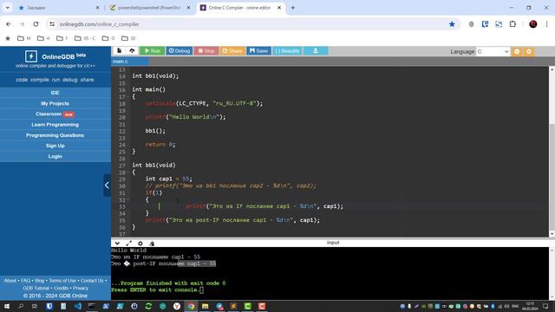Open the Blog footer link
Image resolution: width=555 pixels, height=312 pixels.
pos(40,281)
